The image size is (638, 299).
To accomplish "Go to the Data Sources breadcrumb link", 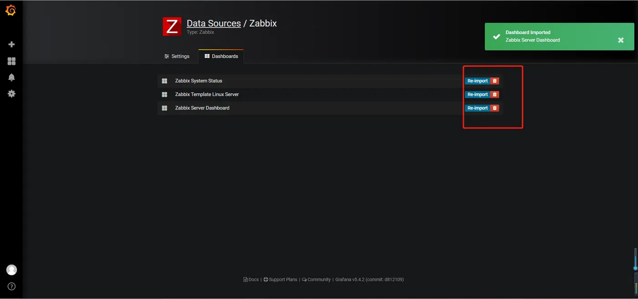I will (x=214, y=23).
